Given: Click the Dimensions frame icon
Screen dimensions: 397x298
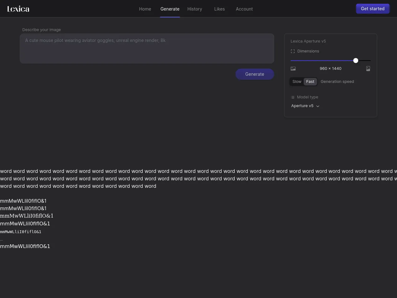Looking at the screenshot, I should 293,51.
